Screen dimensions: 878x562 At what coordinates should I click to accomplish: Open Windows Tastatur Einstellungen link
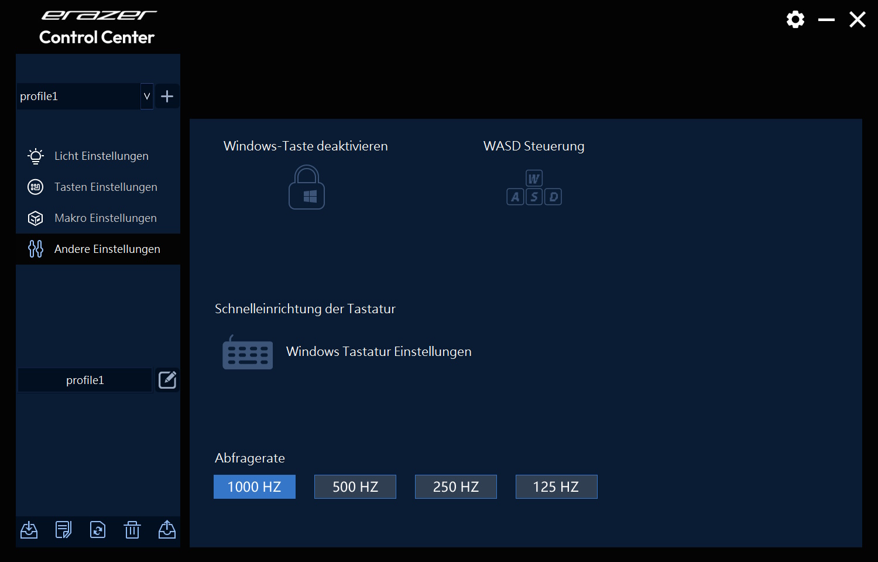[x=379, y=352]
